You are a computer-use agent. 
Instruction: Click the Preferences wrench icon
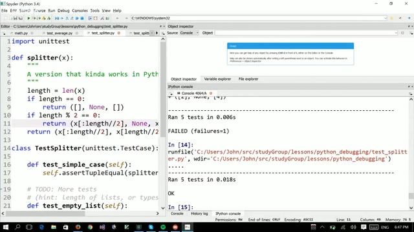[x=102, y=18]
